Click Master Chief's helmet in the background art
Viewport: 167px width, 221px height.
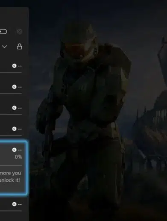click(x=80, y=41)
